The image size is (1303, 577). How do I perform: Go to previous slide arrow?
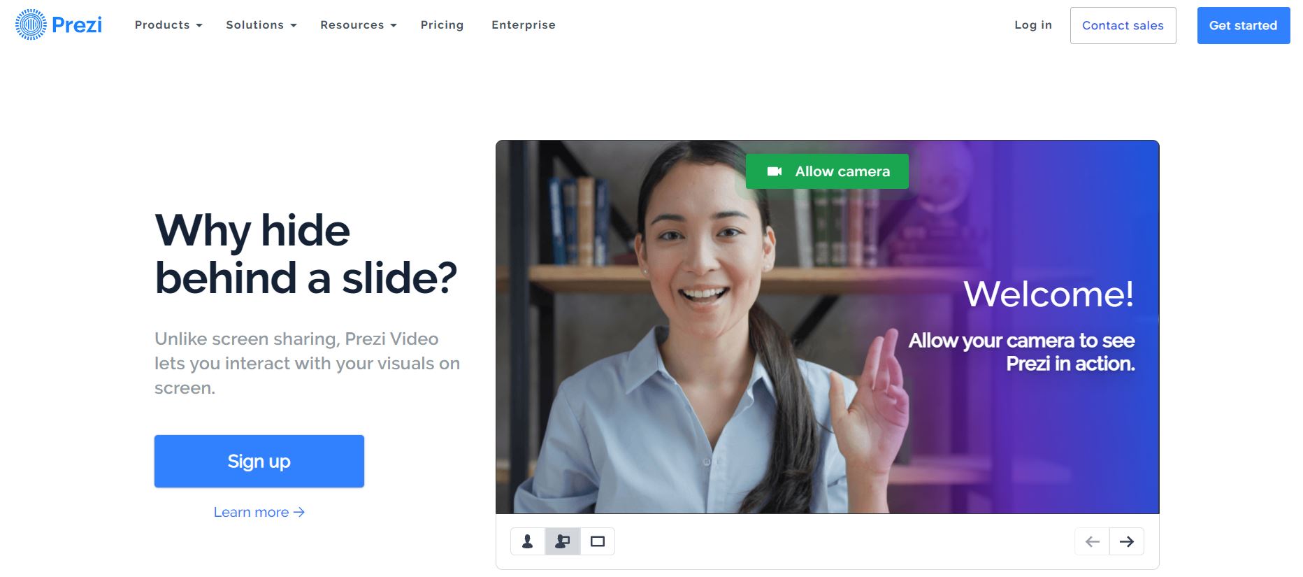tap(1092, 541)
